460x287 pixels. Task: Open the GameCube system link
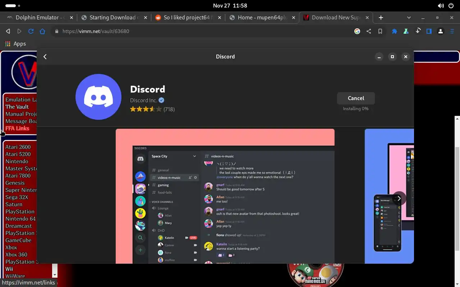click(x=18, y=240)
